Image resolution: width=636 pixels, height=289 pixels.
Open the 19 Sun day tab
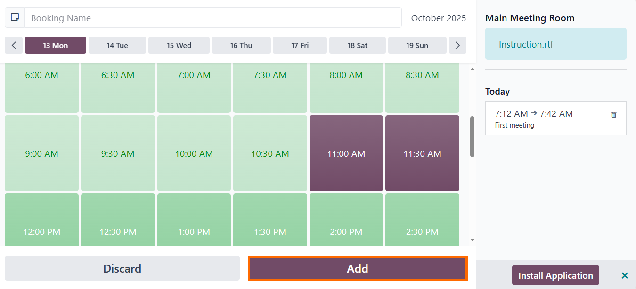click(x=417, y=45)
